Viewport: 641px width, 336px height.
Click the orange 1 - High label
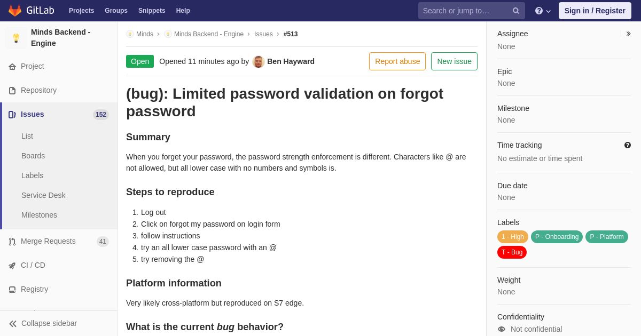(x=513, y=237)
